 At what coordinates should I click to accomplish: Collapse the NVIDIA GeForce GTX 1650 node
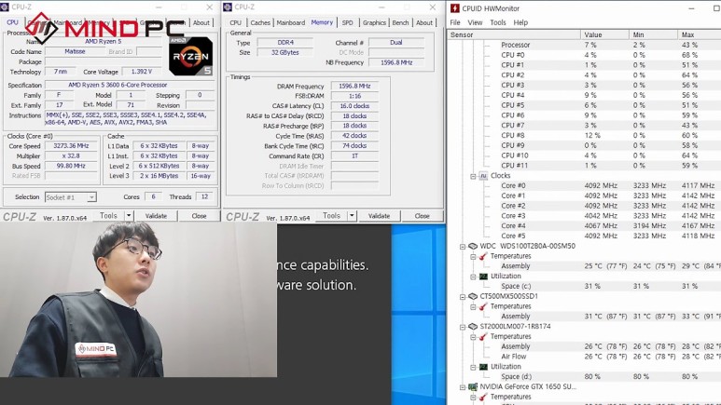pos(463,387)
